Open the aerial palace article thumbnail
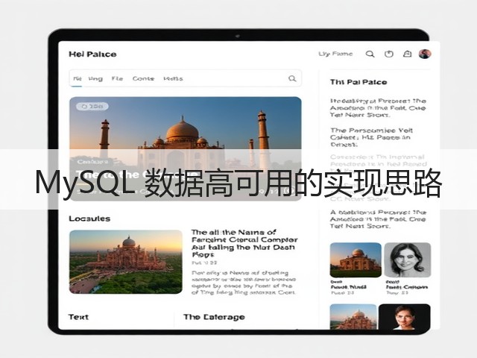Viewport: 477px width, 358px height. 126,262
